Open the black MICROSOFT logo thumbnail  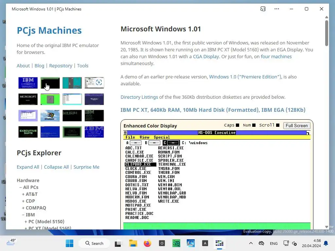(28, 99)
